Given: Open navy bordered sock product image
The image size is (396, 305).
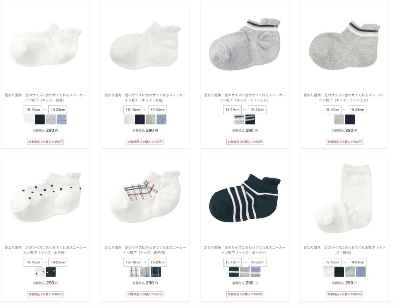Looking at the screenshot, I should click(245, 198).
